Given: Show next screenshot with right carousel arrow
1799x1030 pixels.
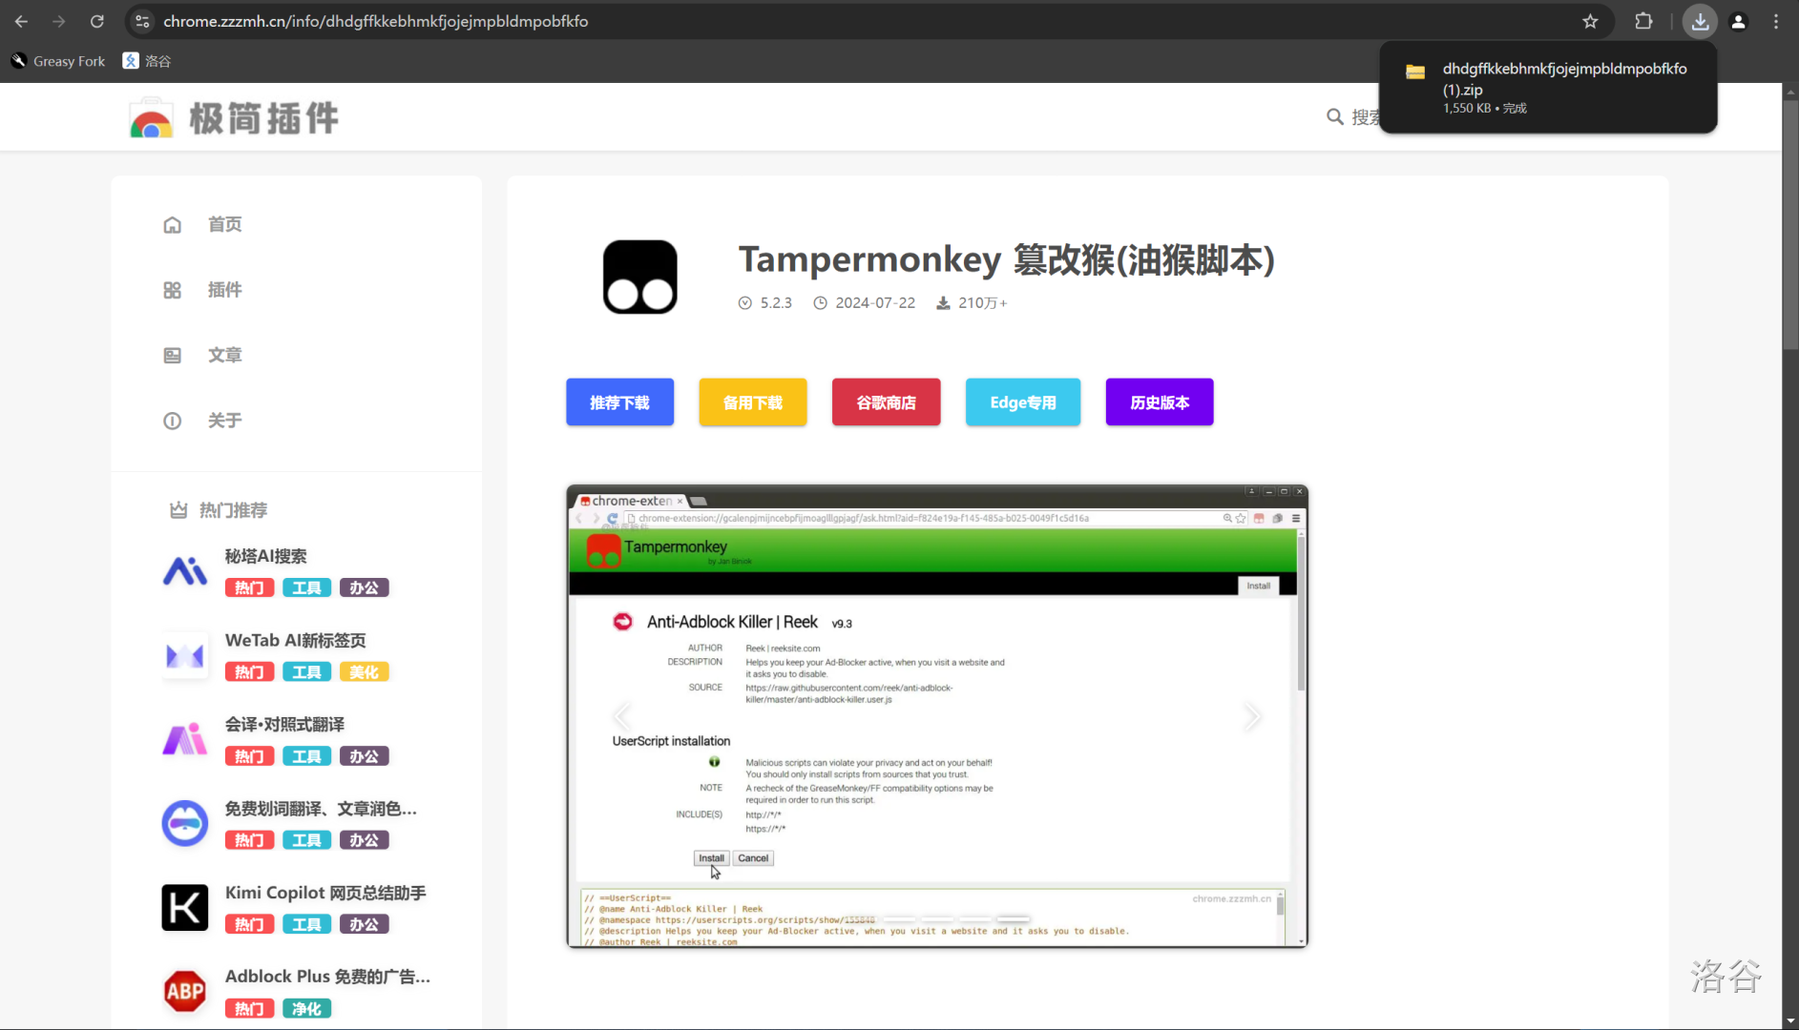Looking at the screenshot, I should [x=1252, y=716].
